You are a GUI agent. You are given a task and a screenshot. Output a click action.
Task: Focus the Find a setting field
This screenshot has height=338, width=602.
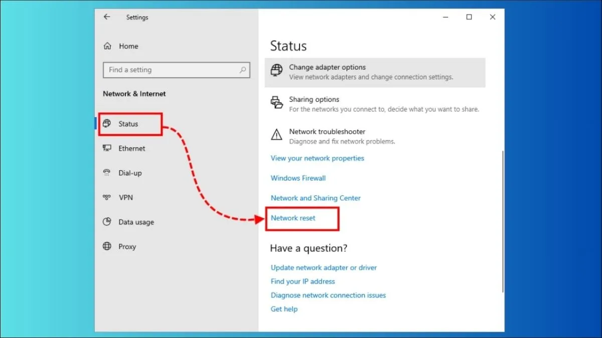click(x=171, y=70)
